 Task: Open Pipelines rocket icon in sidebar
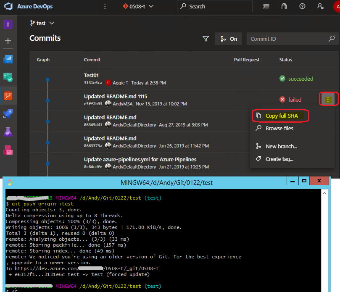click(8, 113)
